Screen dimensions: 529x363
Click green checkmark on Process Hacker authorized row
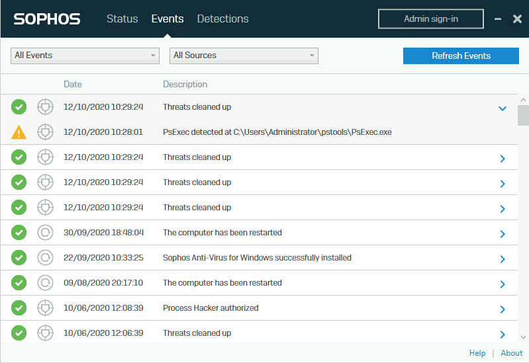coord(19,308)
